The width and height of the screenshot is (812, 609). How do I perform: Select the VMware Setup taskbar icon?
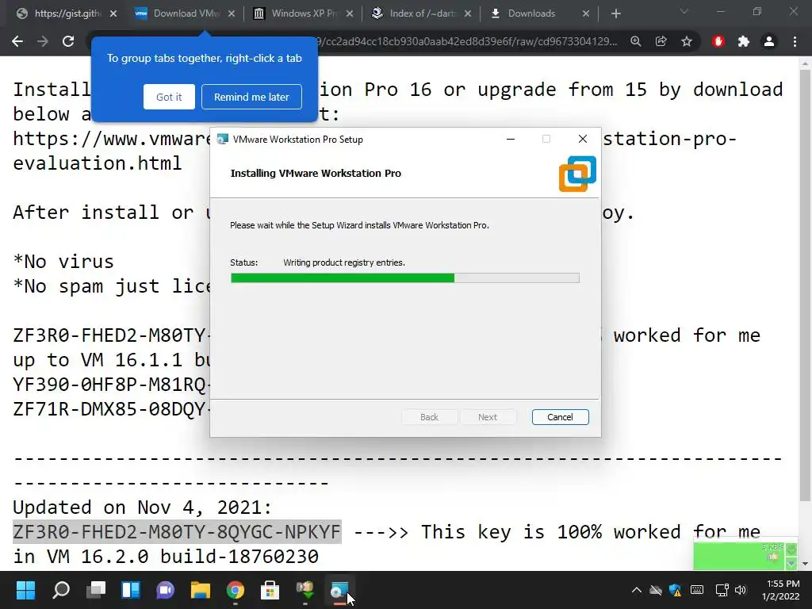coord(339,590)
